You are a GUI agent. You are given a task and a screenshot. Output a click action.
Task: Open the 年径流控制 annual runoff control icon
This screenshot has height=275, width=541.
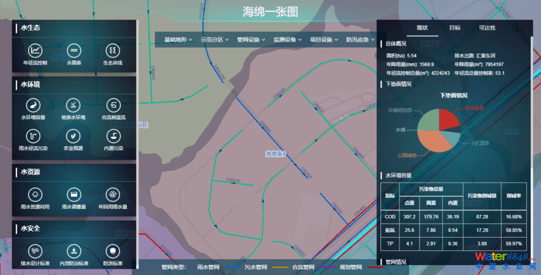35,51
